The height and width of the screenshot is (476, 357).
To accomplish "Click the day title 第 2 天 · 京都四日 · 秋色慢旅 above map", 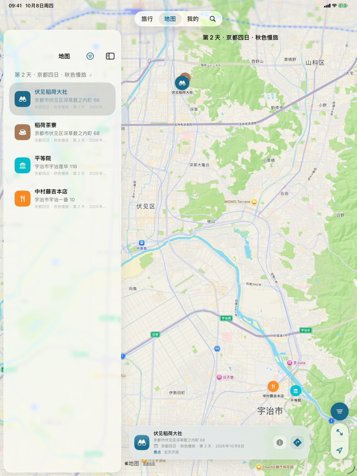I will pyautogui.click(x=240, y=37).
